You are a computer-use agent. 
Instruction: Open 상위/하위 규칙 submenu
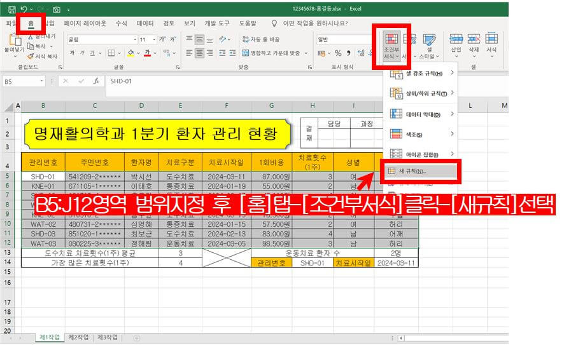[421, 93]
